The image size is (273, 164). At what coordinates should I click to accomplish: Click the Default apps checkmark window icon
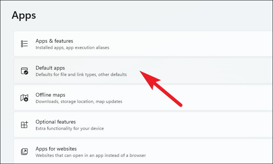coord(24,71)
